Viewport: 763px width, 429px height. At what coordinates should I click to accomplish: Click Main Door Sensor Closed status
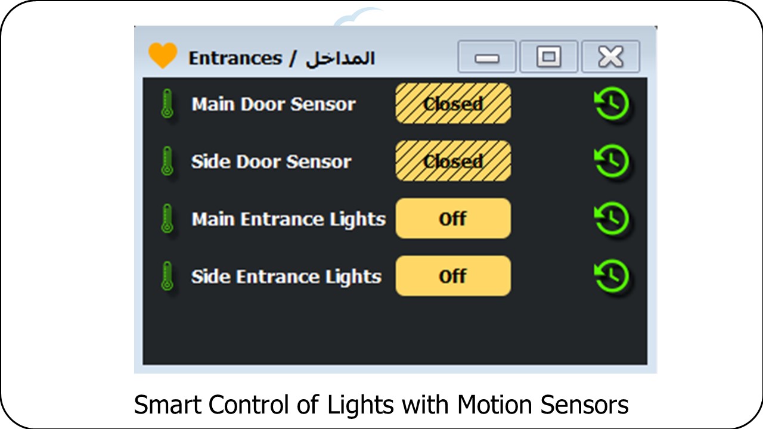tap(453, 104)
